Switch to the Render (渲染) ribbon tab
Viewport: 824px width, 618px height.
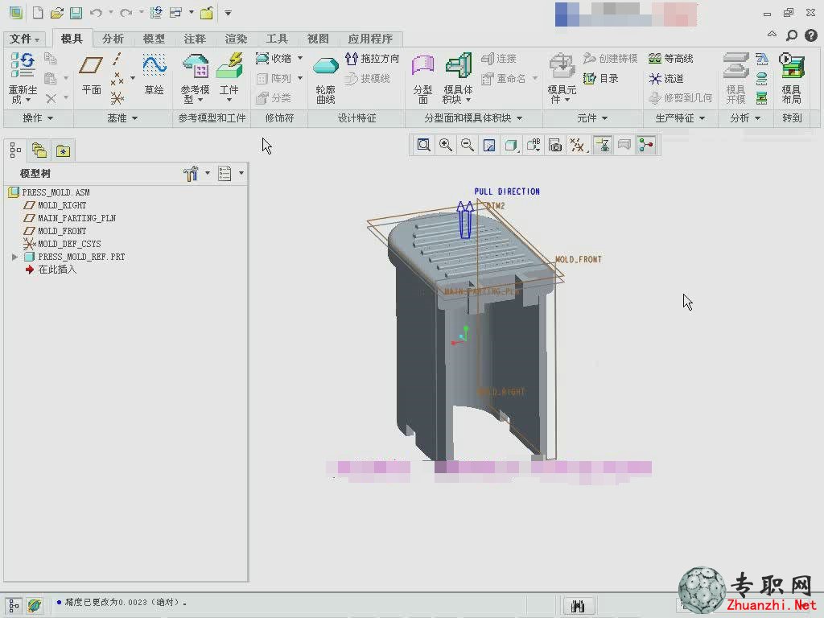pyautogui.click(x=236, y=39)
